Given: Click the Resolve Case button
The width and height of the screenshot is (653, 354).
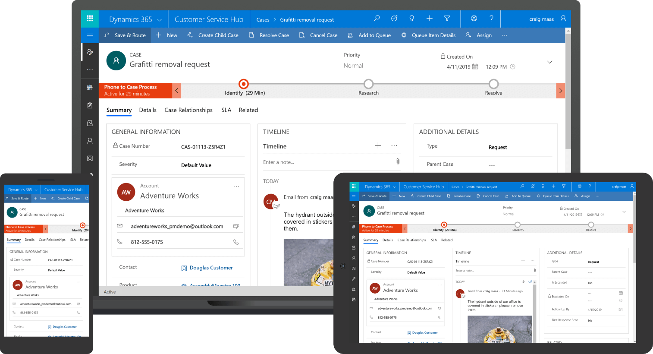Looking at the screenshot, I should point(269,35).
